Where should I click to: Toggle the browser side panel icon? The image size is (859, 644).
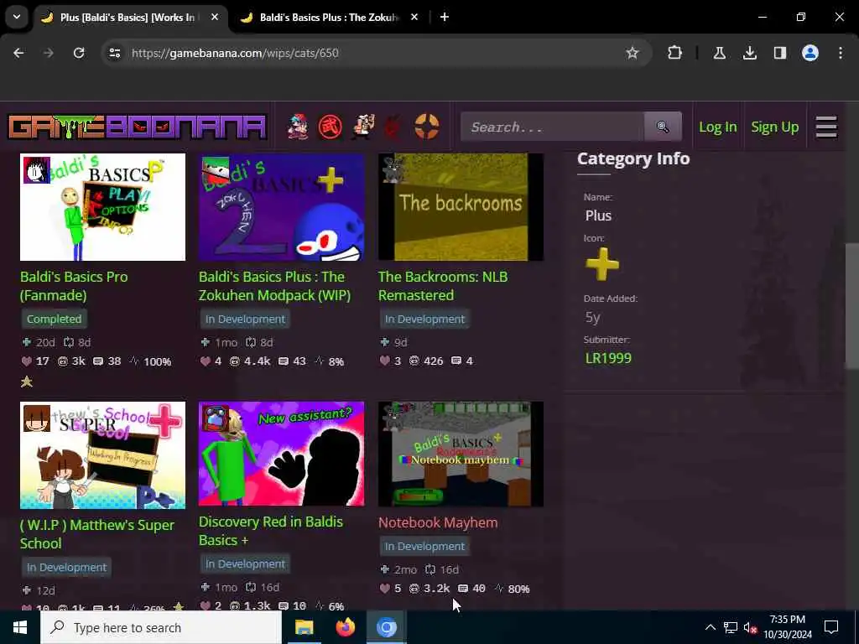[780, 53]
